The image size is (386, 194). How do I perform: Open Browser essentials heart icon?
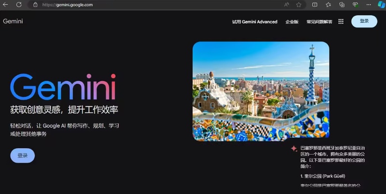coord(355,5)
